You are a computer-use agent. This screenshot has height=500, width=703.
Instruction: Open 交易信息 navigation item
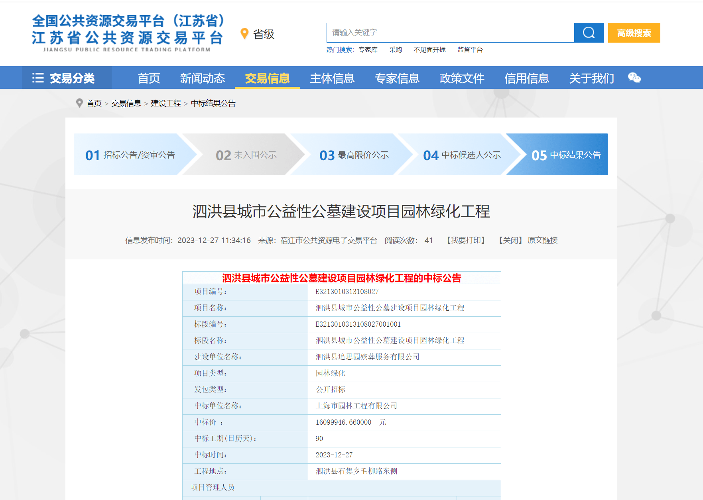267,78
